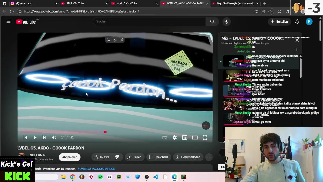The width and height of the screenshot is (323, 182).
Task: Skip to the previous video
Action: click(25, 138)
